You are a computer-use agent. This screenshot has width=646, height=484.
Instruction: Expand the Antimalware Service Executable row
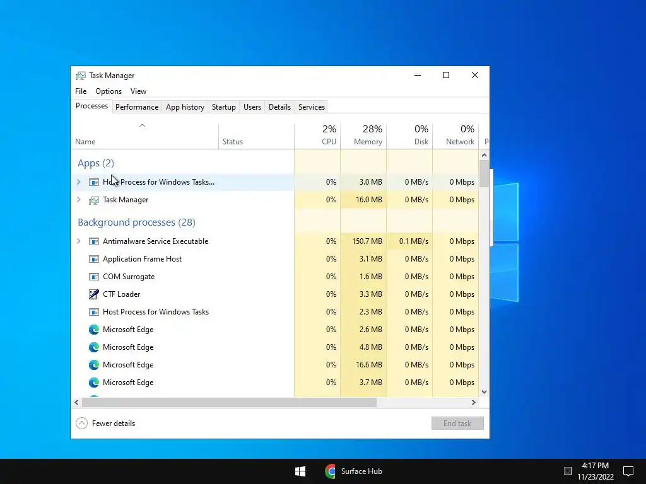pyautogui.click(x=79, y=241)
